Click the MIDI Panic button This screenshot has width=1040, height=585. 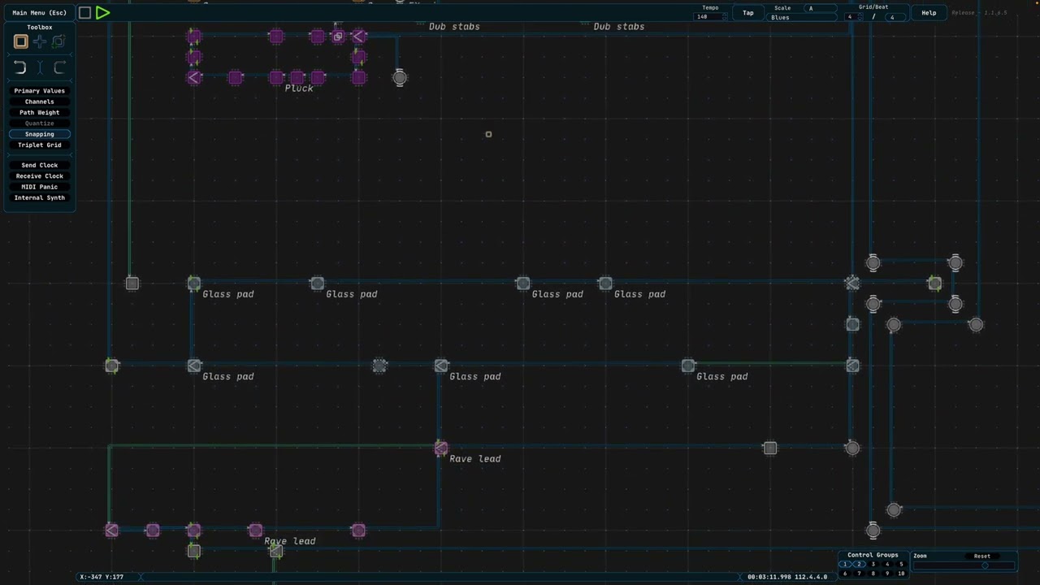click(39, 187)
